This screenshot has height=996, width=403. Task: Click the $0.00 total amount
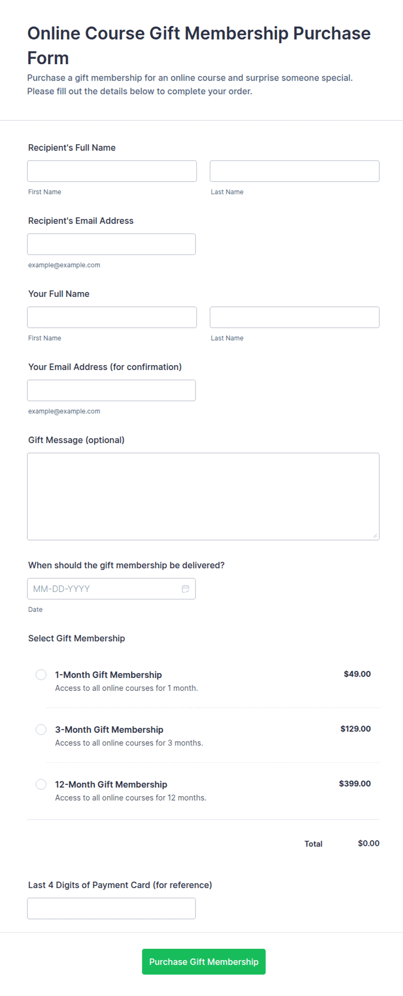point(369,843)
